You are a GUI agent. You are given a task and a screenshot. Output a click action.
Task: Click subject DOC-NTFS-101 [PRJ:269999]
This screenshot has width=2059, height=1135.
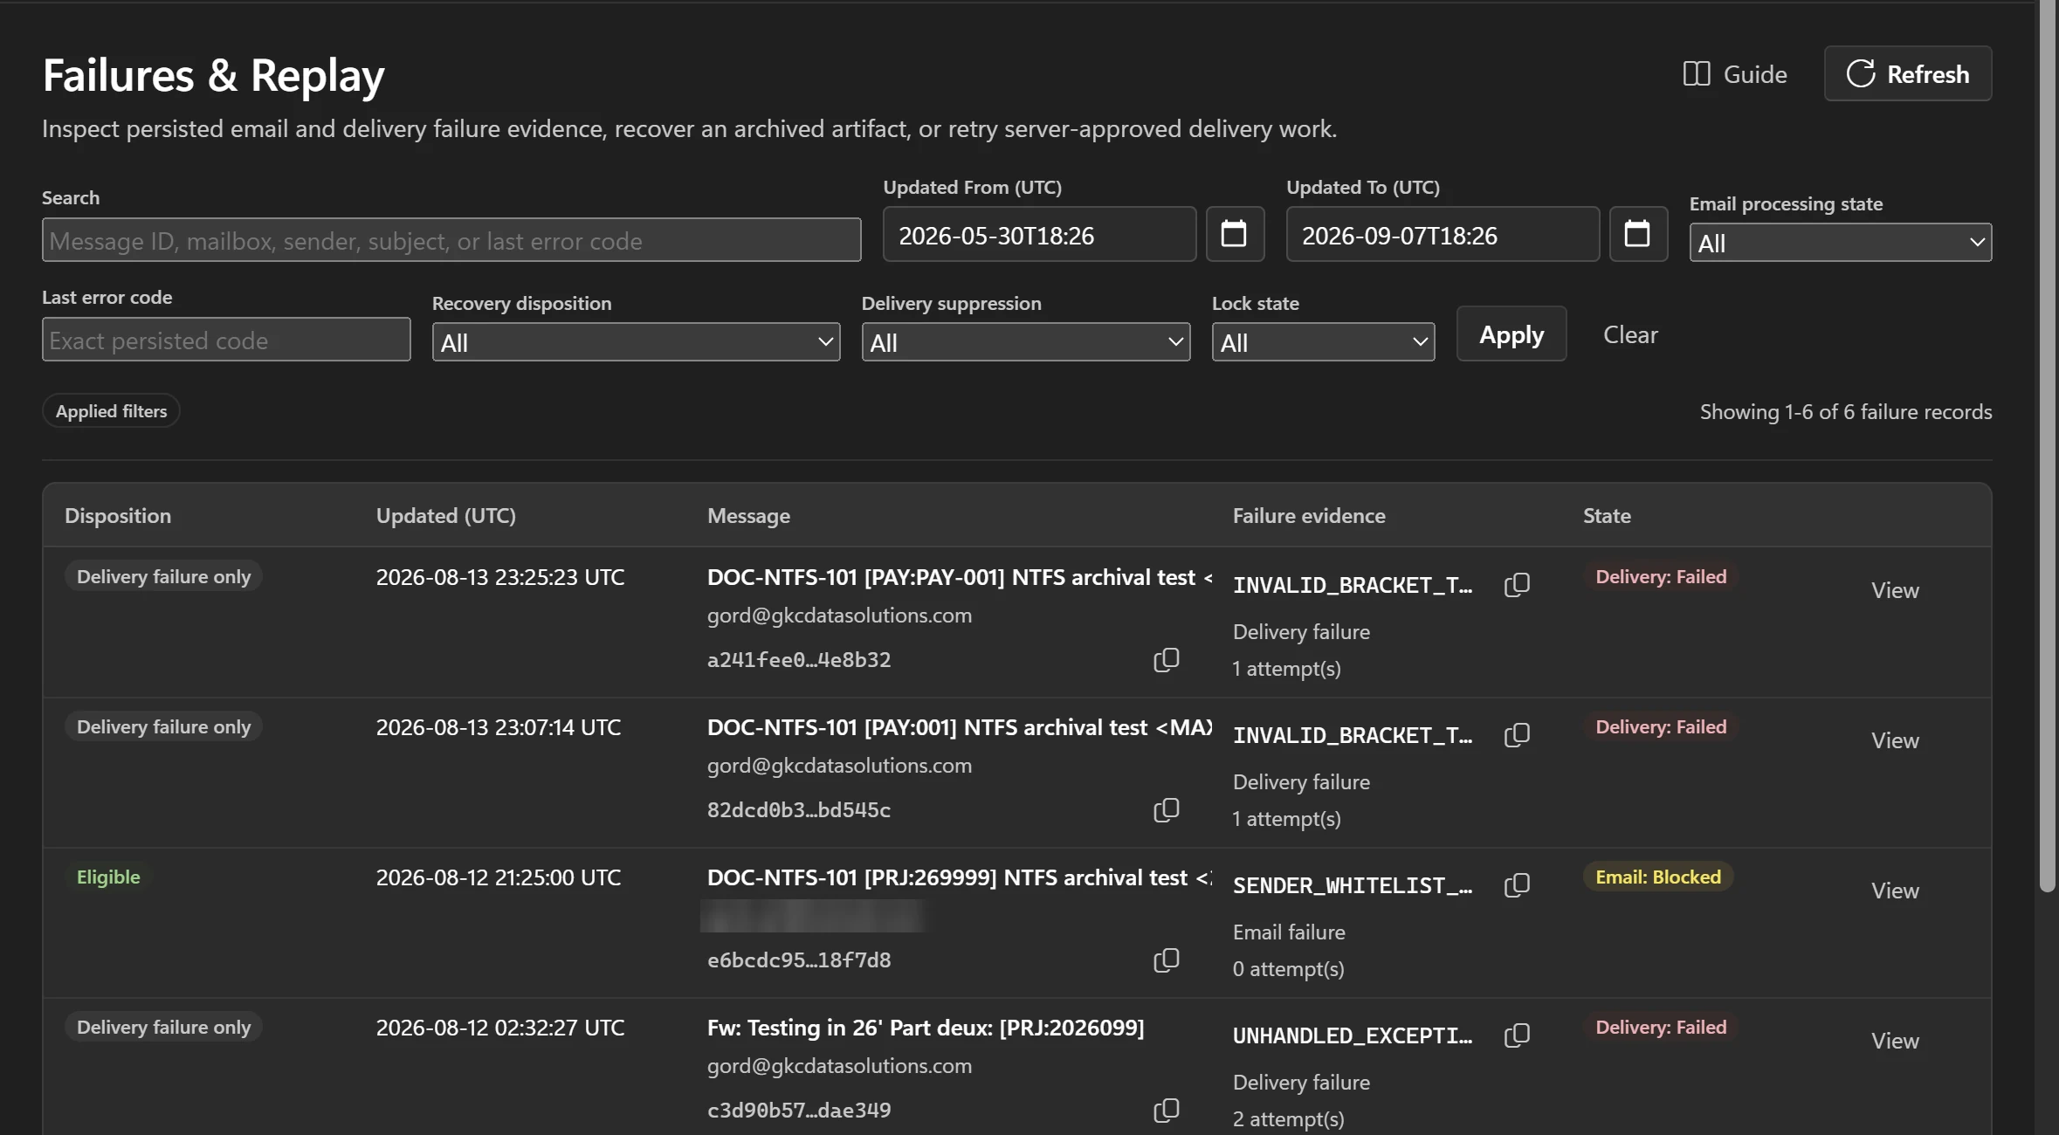tap(959, 877)
